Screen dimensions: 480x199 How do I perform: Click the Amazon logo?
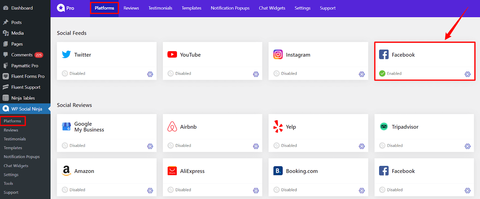tap(66, 171)
